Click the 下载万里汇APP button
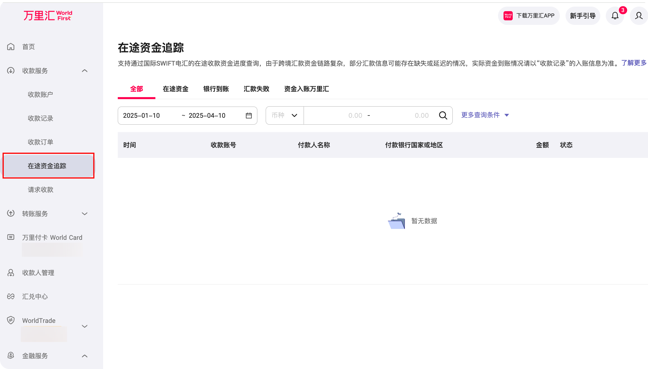 tap(529, 16)
